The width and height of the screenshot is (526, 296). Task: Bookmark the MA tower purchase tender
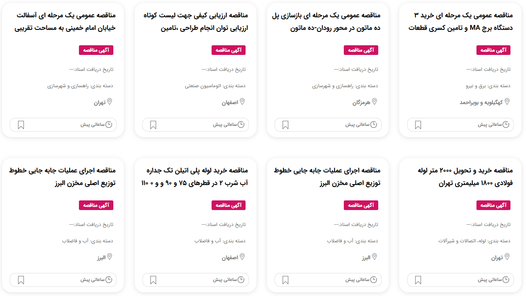tap(418, 125)
